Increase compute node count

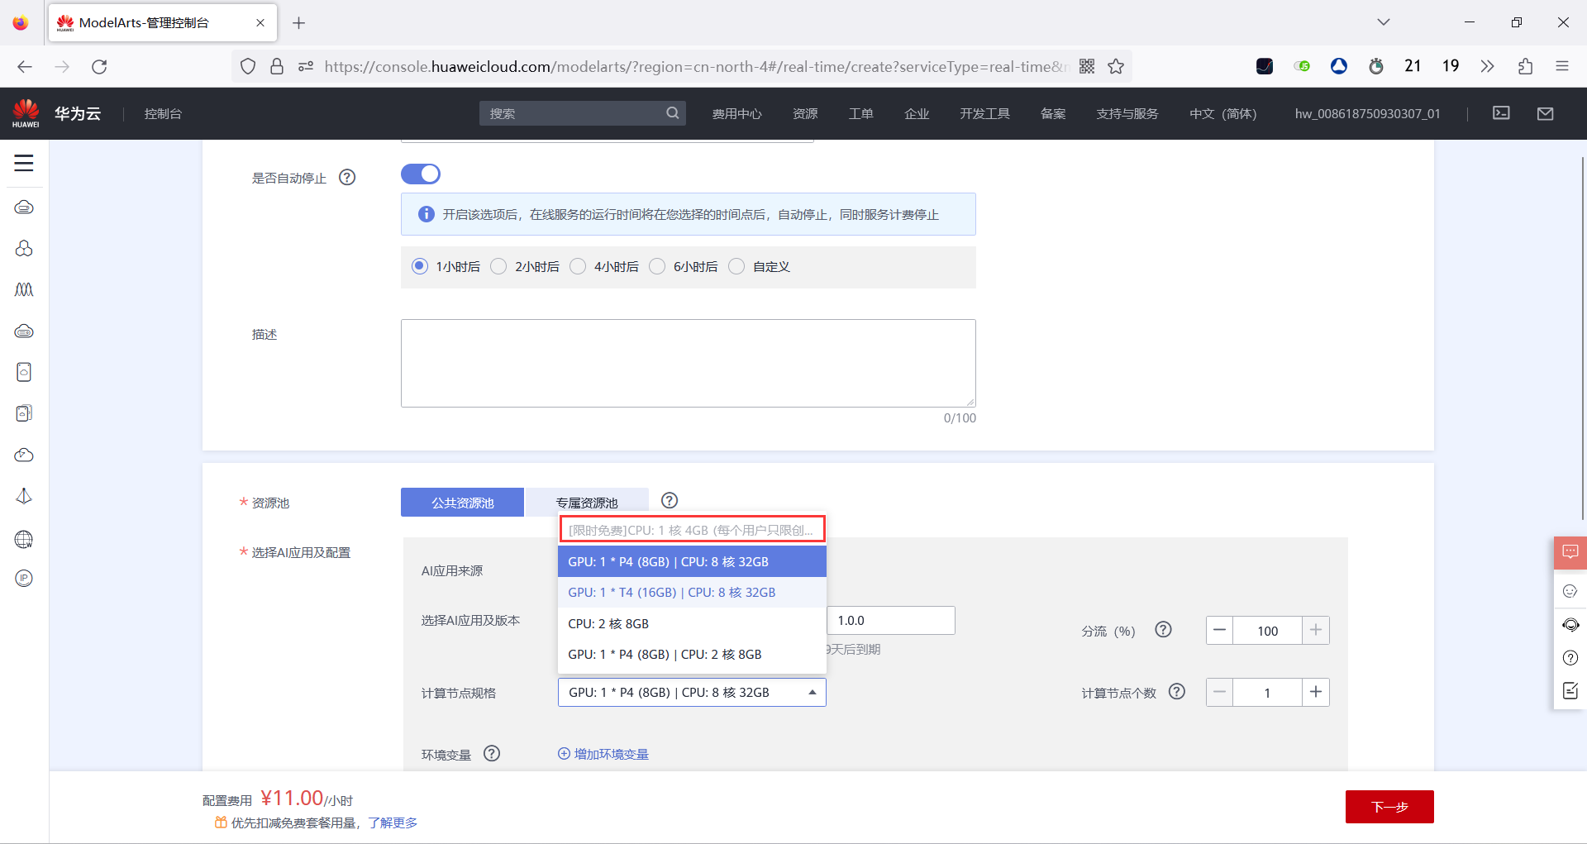click(1316, 692)
